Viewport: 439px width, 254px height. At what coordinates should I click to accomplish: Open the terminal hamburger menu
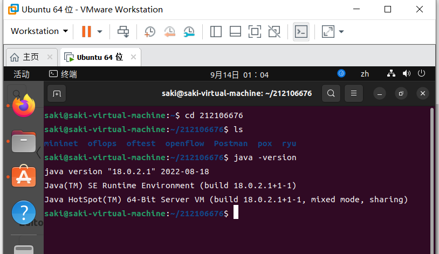354,93
